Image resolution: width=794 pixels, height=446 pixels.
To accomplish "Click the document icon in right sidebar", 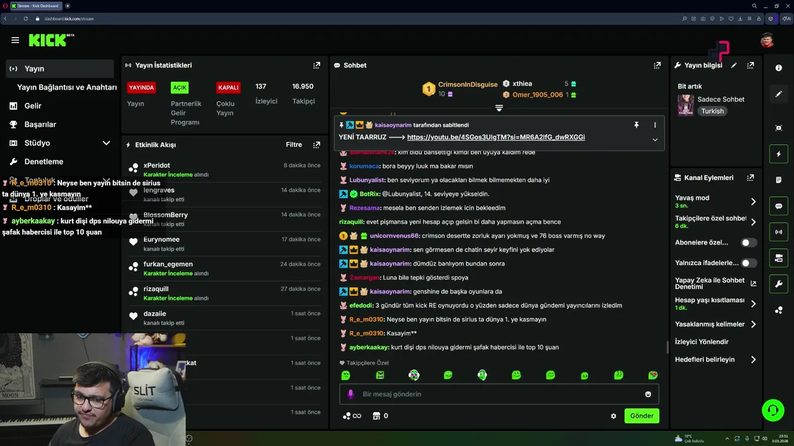I will coord(778,180).
